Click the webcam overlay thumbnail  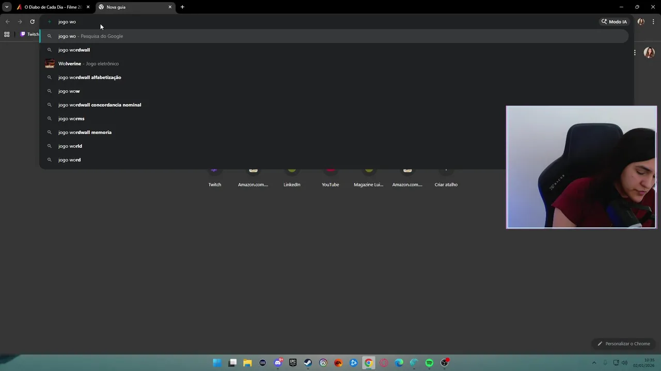(x=581, y=167)
